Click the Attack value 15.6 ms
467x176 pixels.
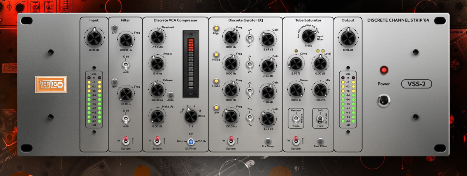coord(157,73)
